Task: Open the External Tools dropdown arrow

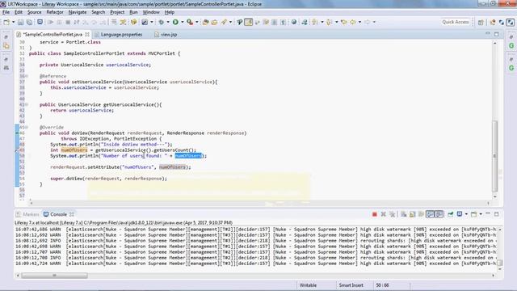Action: (x=197, y=22)
